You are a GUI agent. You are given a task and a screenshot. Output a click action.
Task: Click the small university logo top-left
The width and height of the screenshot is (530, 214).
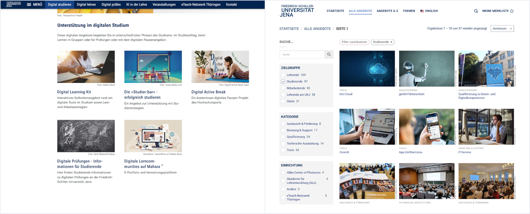pyautogui.click(x=13, y=4)
